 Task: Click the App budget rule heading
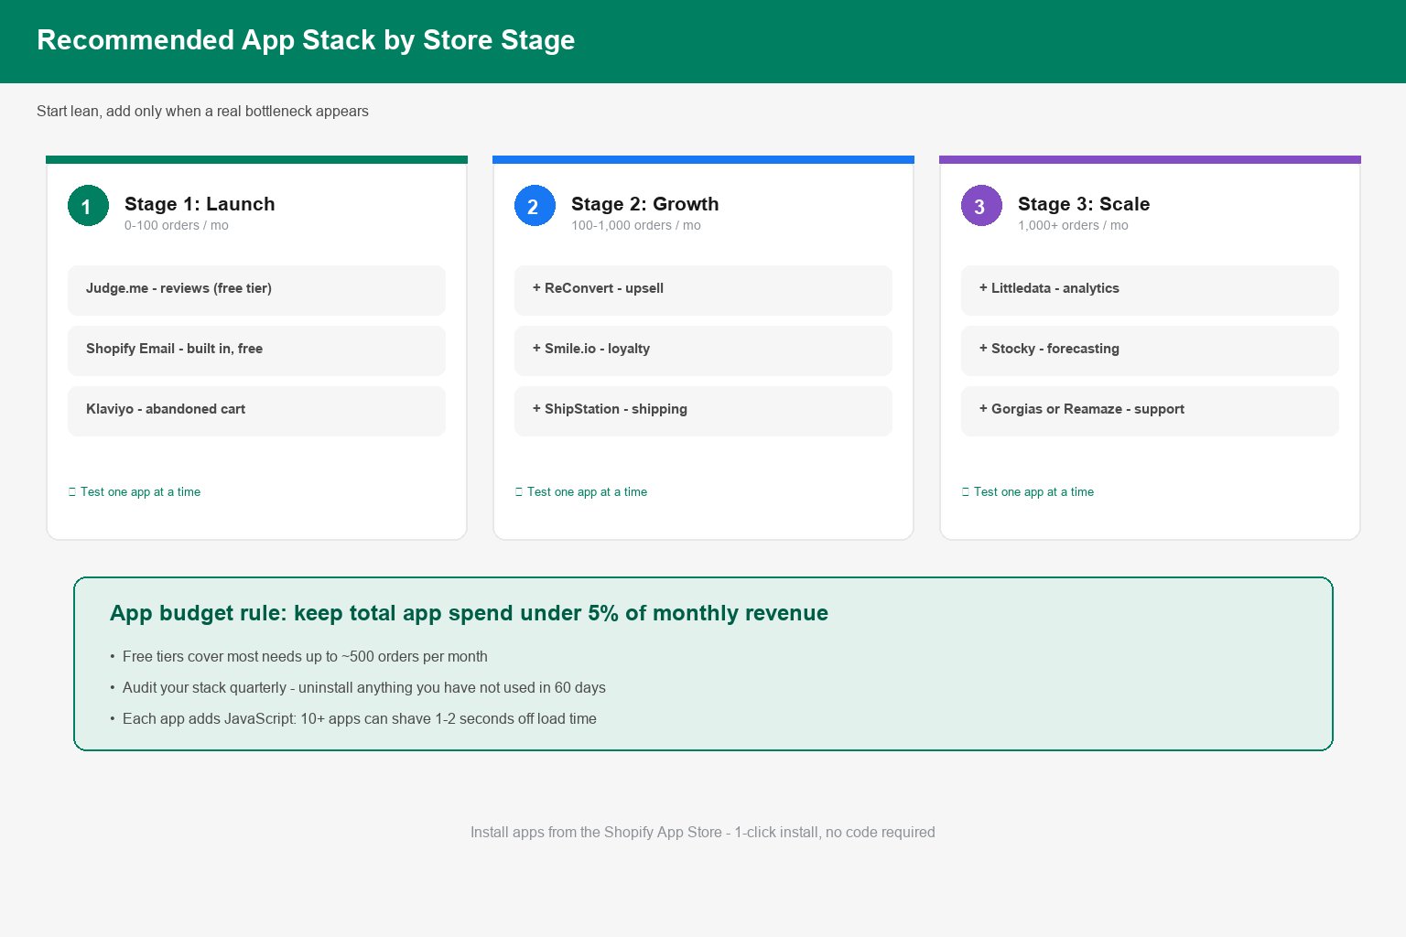click(469, 613)
